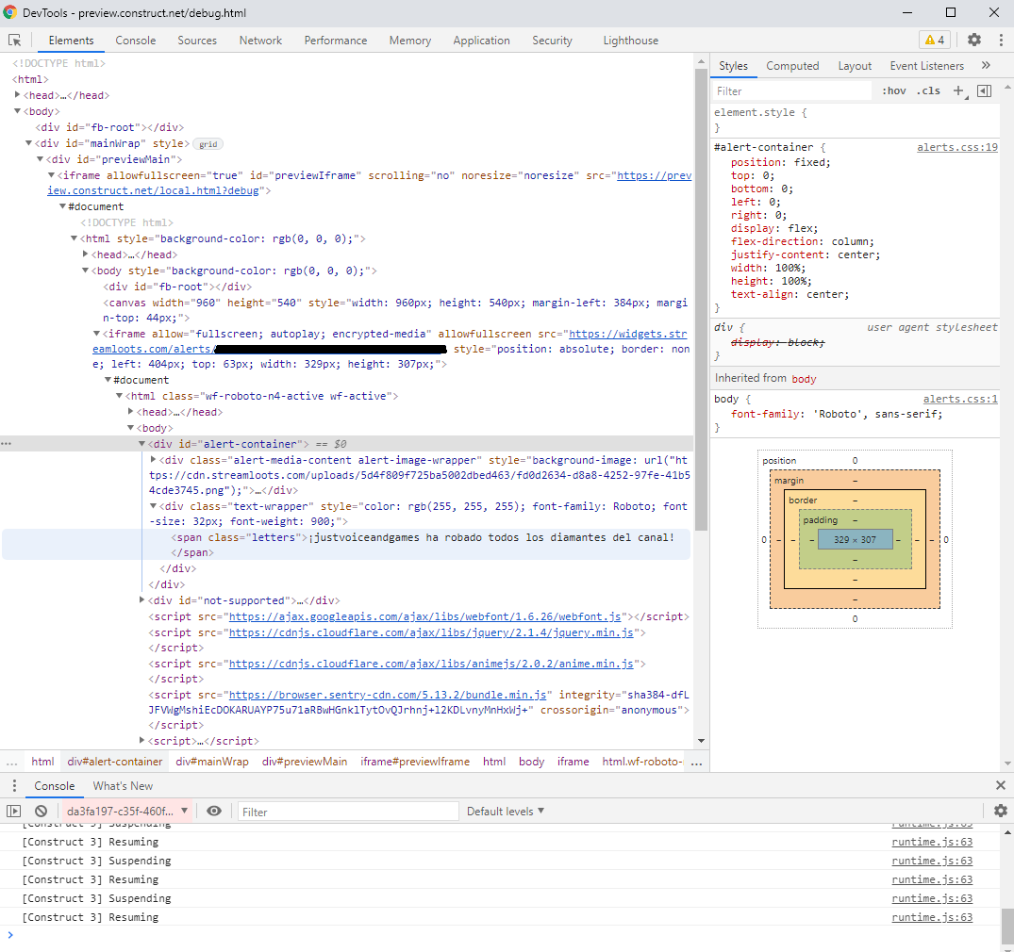The width and height of the screenshot is (1014, 952).
Task: Create live expression with the eye icon
Action: tap(214, 812)
